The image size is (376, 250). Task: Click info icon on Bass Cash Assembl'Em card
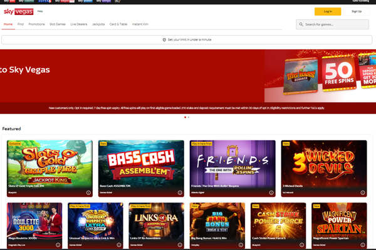180,192
